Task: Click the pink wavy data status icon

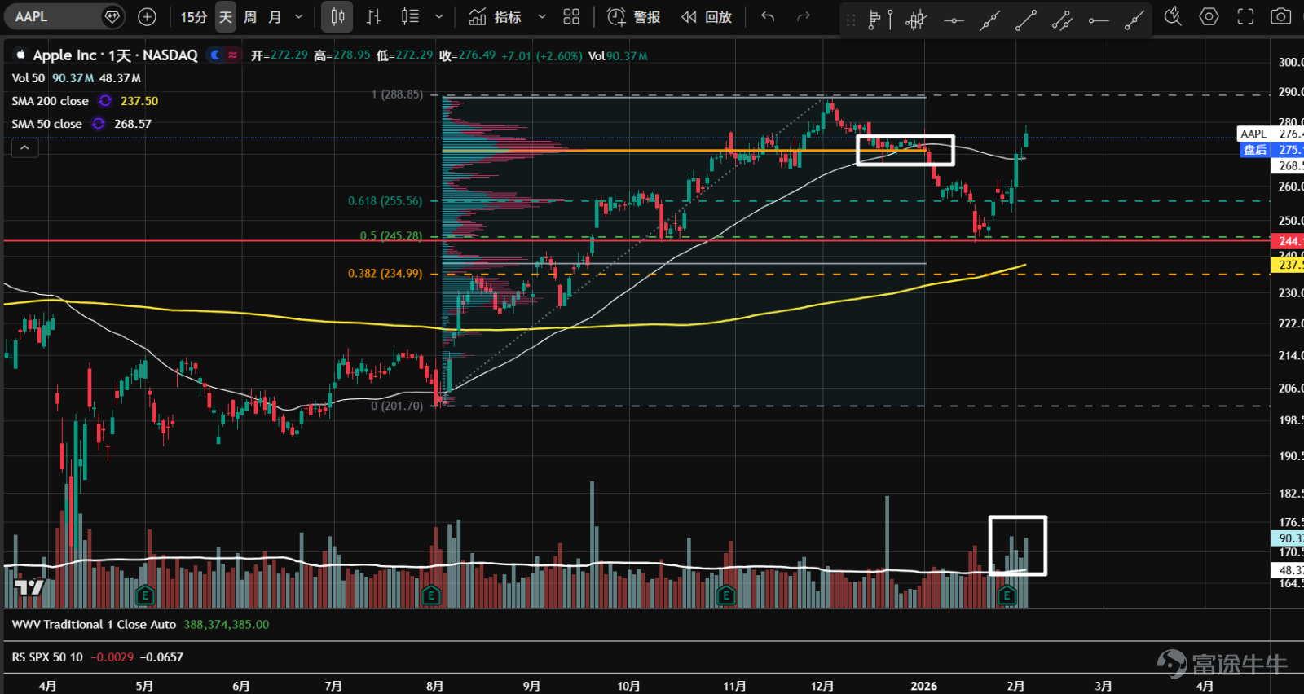Action: (232, 55)
